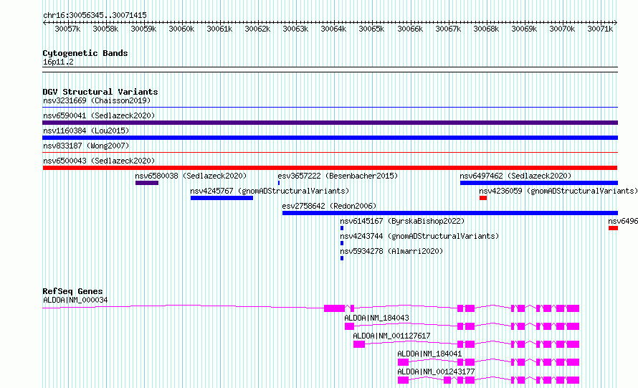This screenshot has height=388, width=638.
Task: Open the nsv6497462 (Sedlazeck2020) label
Action: (515, 176)
